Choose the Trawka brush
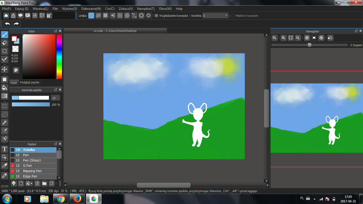 33,150
